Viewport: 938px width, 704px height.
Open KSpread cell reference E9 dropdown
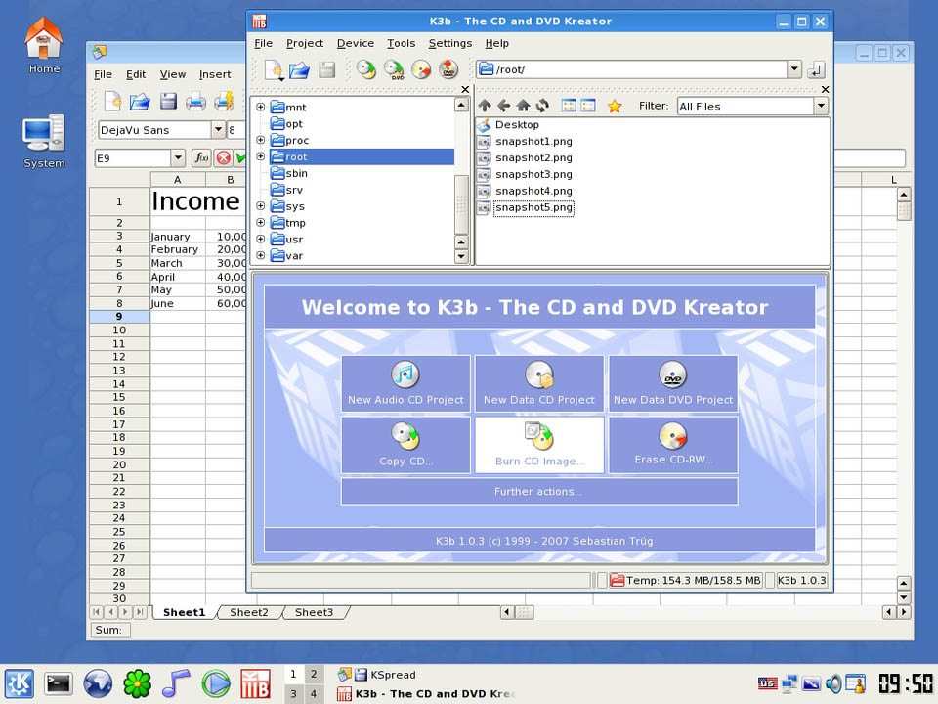pos(178,158)
